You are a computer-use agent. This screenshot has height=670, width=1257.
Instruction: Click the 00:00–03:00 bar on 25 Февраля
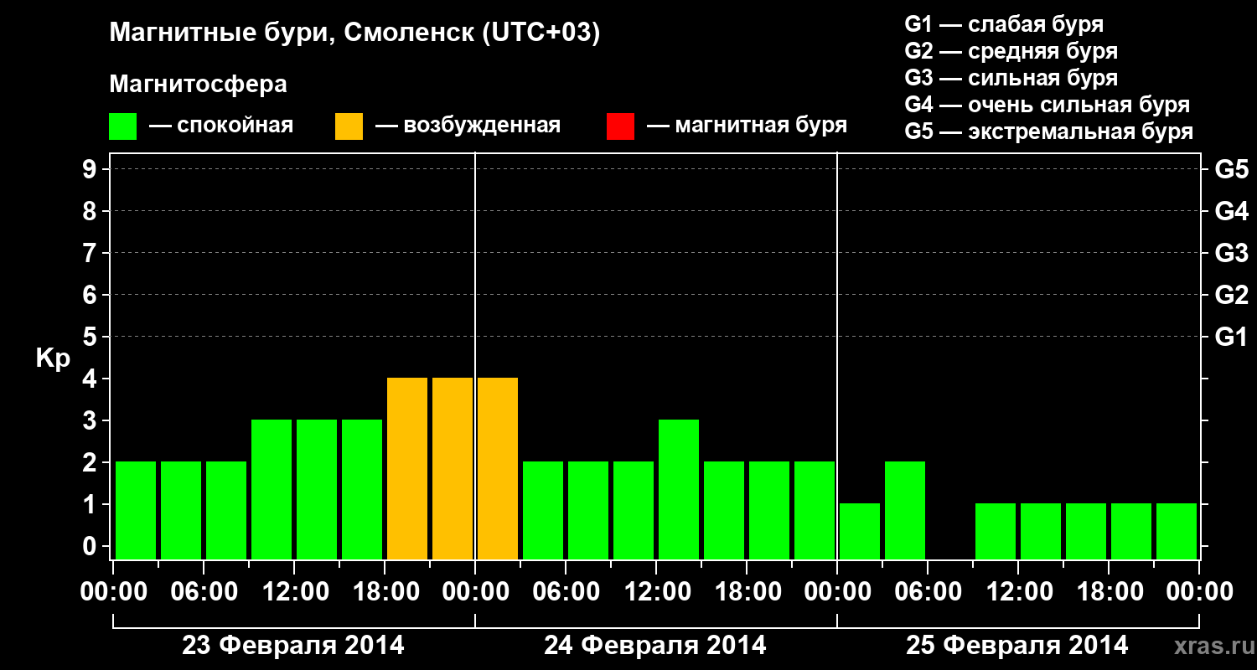tap(860, 531)
